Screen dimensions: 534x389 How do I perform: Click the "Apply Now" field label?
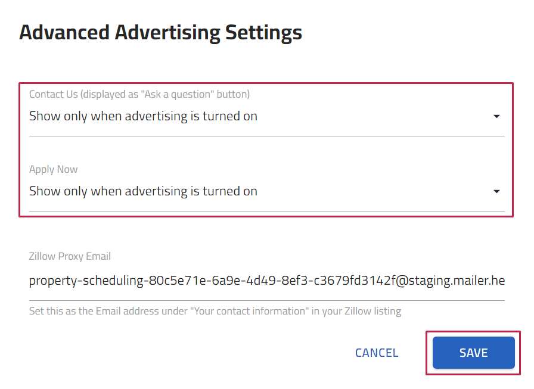coord(53,169)
